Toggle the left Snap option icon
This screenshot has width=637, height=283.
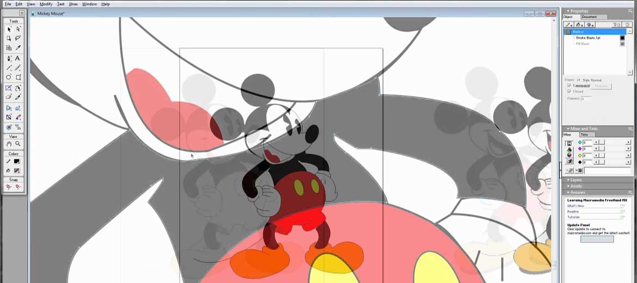point(9,187)
